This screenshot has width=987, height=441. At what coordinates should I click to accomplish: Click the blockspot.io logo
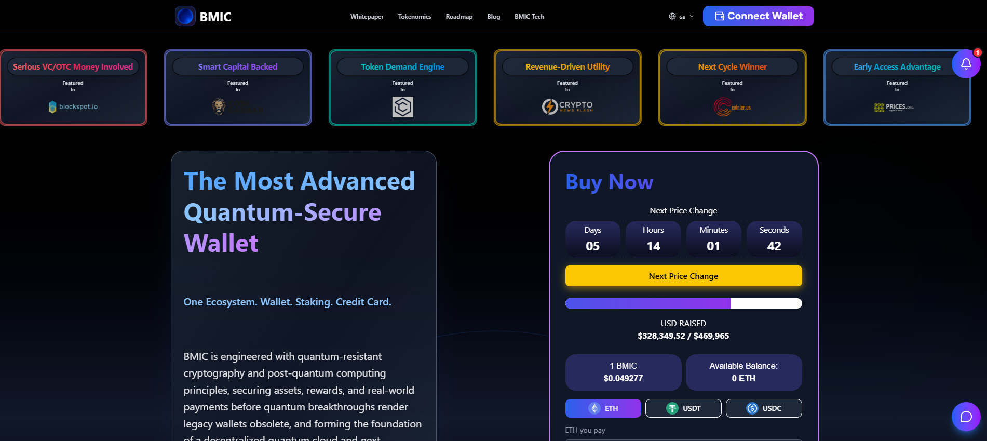coord(73,107)
